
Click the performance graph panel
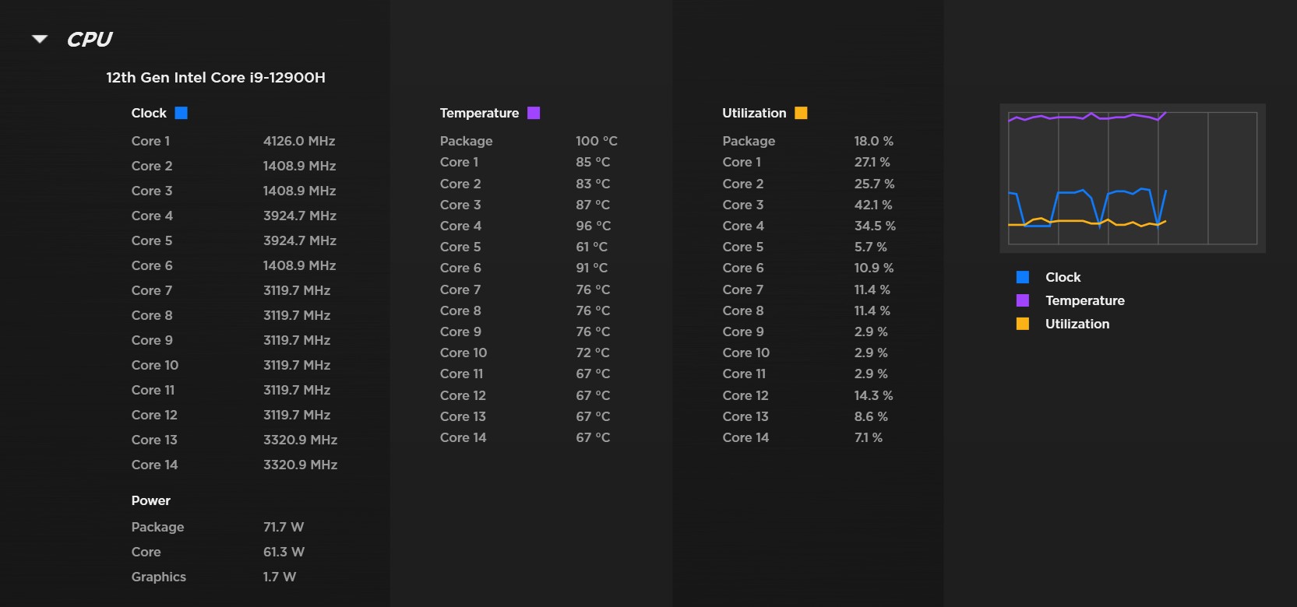pyautogui.click(x=1132, y=177)
